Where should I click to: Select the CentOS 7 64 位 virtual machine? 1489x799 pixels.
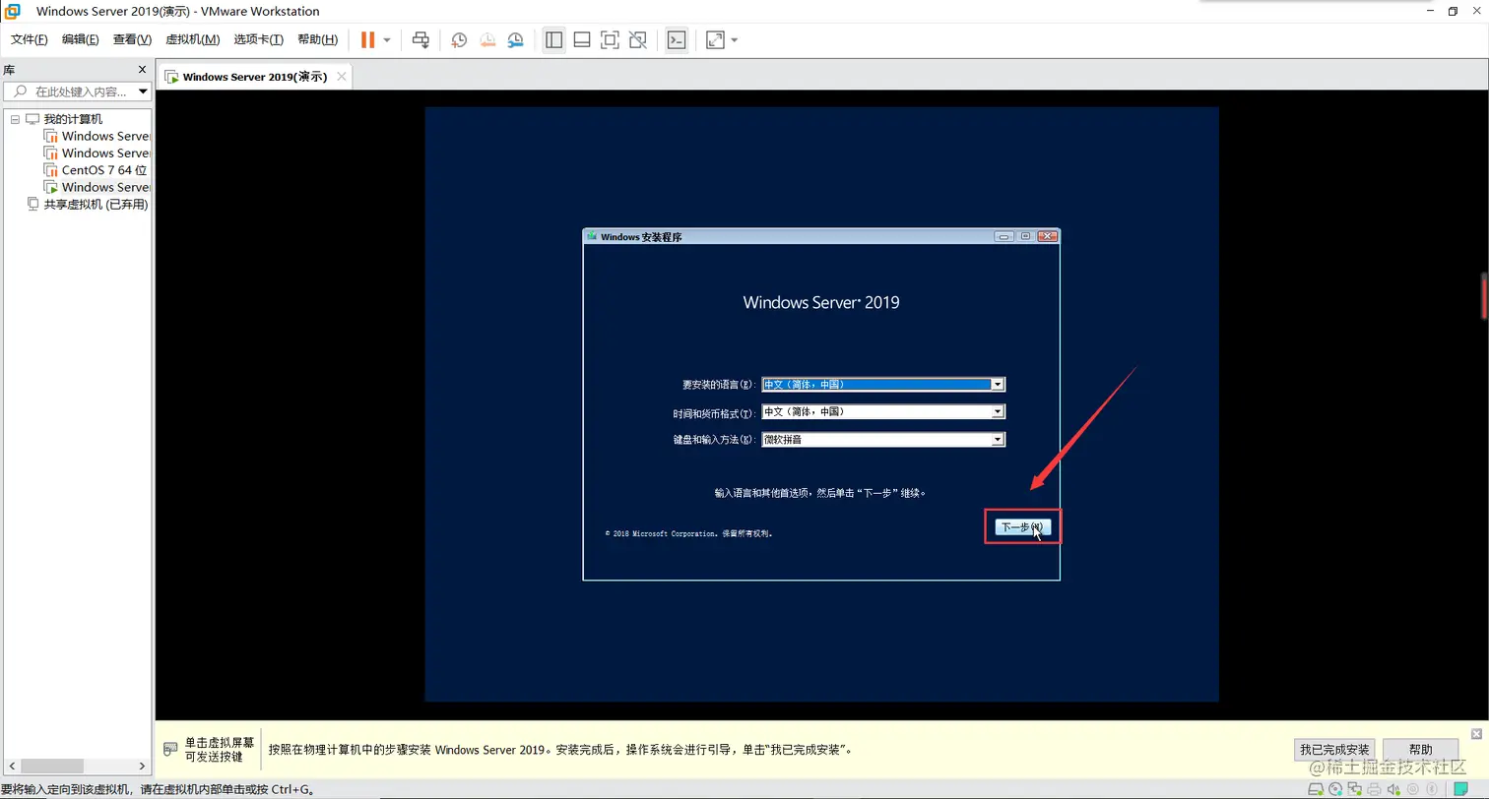click(103, 170)
